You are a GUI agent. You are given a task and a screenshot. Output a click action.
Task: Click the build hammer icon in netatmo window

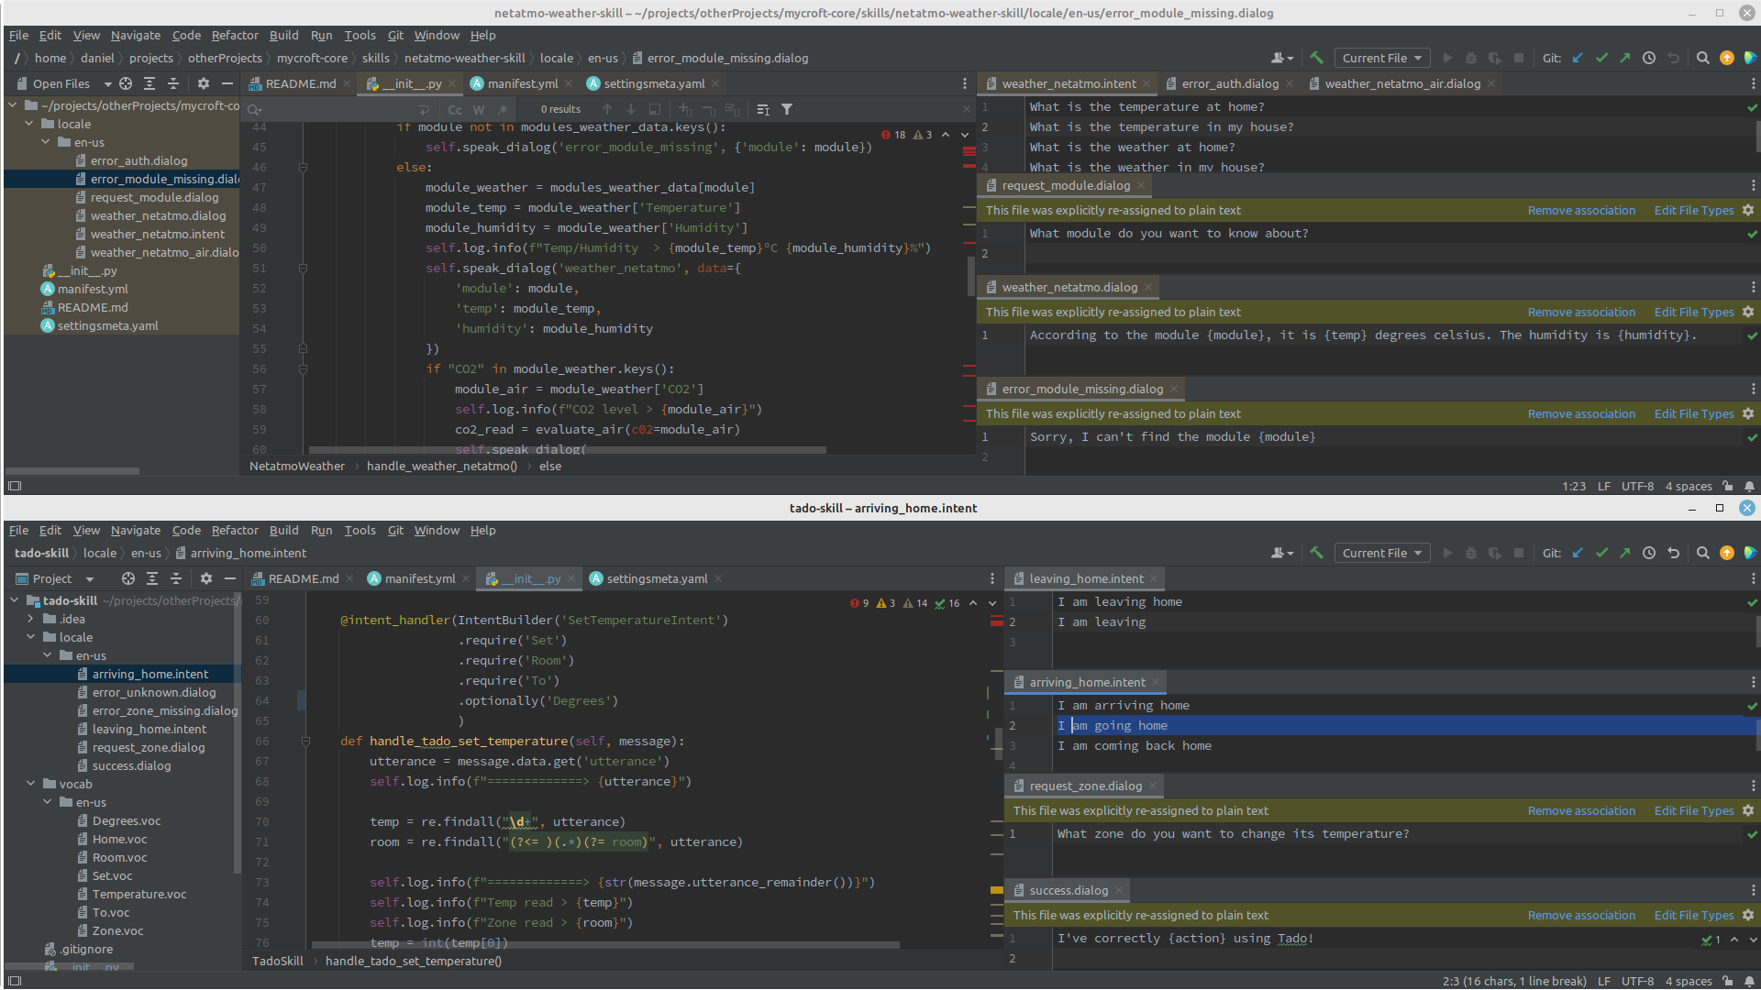coord(1316,58)
